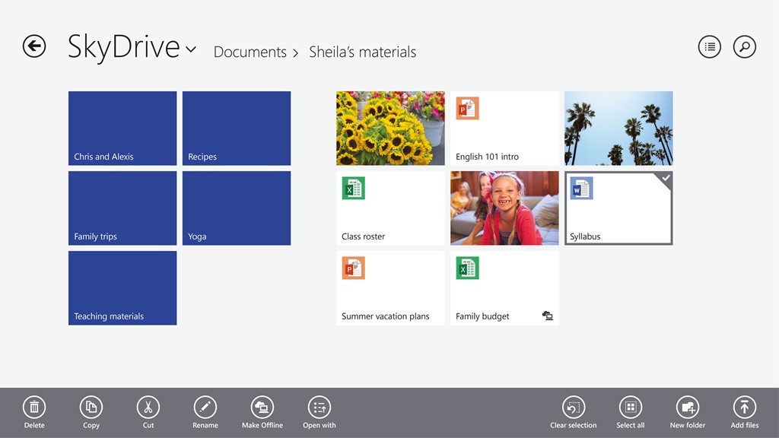This screenshot has width=779, height=438.
Task: Click the Sheila's materials breadcrumb title
Action: pos(363,52)
